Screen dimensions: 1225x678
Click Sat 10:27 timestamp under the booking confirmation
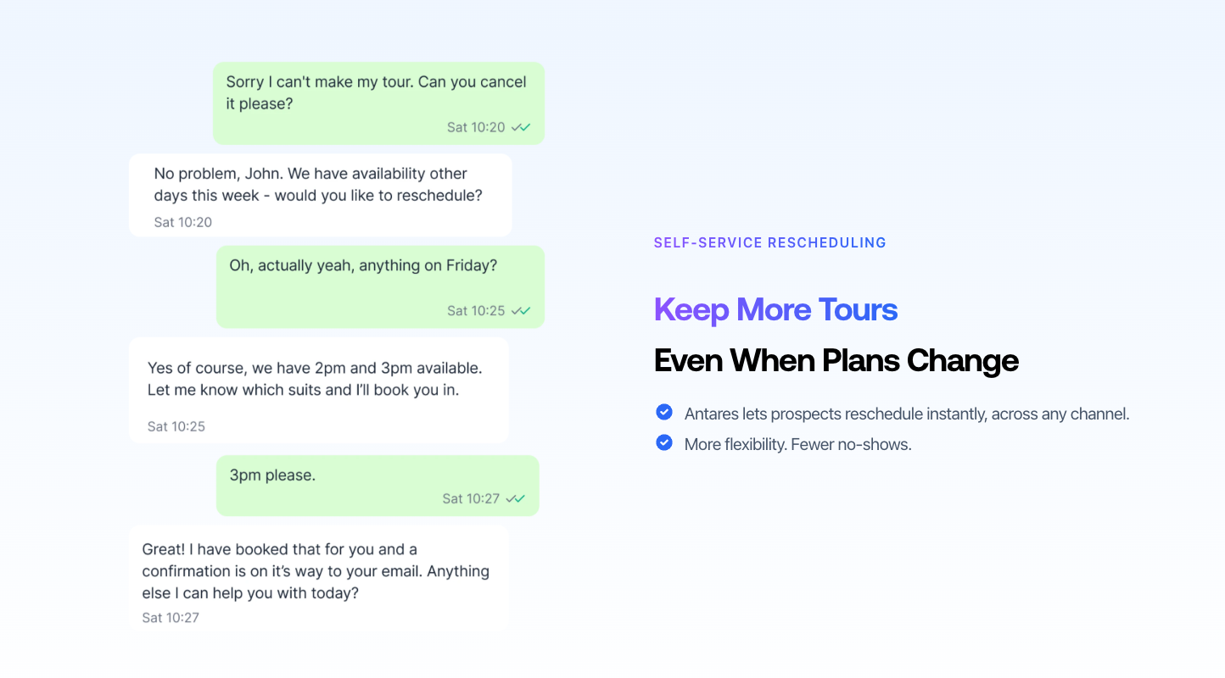point(171,618)
